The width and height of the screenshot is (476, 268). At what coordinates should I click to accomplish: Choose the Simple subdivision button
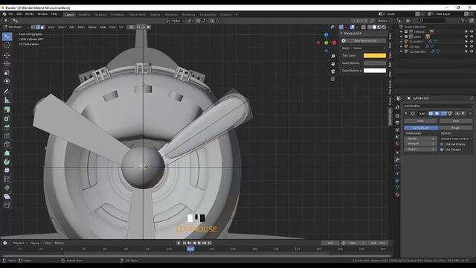[x=455, y=128]
